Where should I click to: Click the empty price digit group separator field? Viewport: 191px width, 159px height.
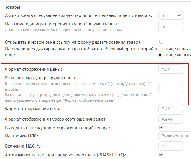click(x=171, y=89)
